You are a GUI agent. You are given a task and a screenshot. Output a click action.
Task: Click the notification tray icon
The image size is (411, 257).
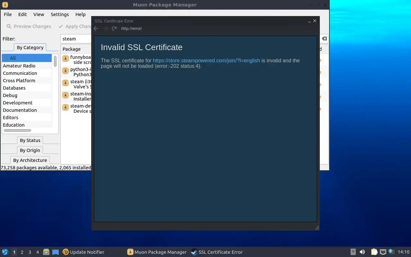coord(391,252)
